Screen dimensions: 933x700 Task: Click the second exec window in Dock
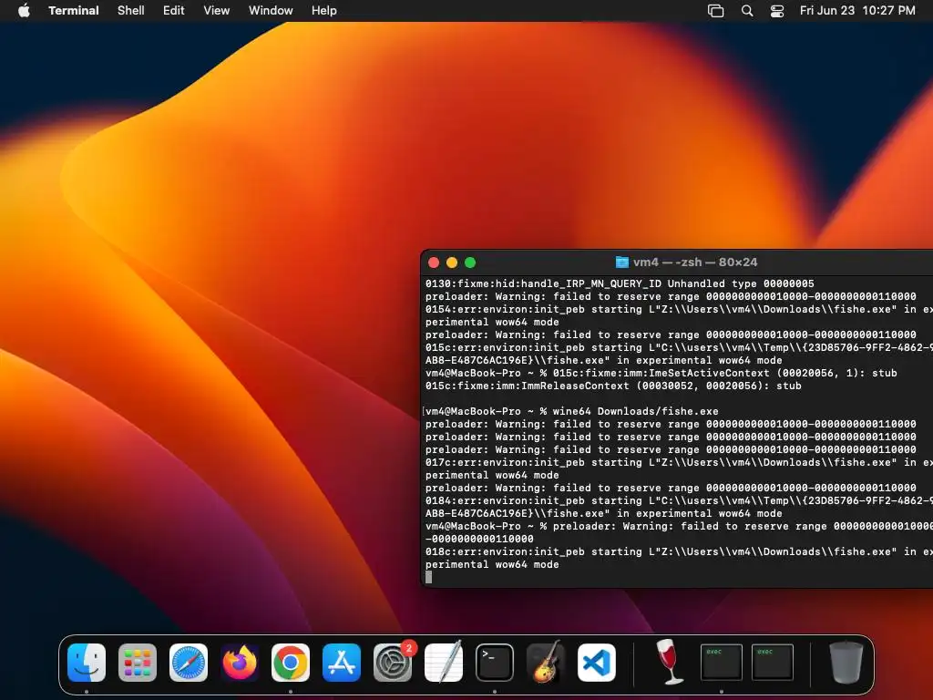pyautogui.click(x=773, y=662)
